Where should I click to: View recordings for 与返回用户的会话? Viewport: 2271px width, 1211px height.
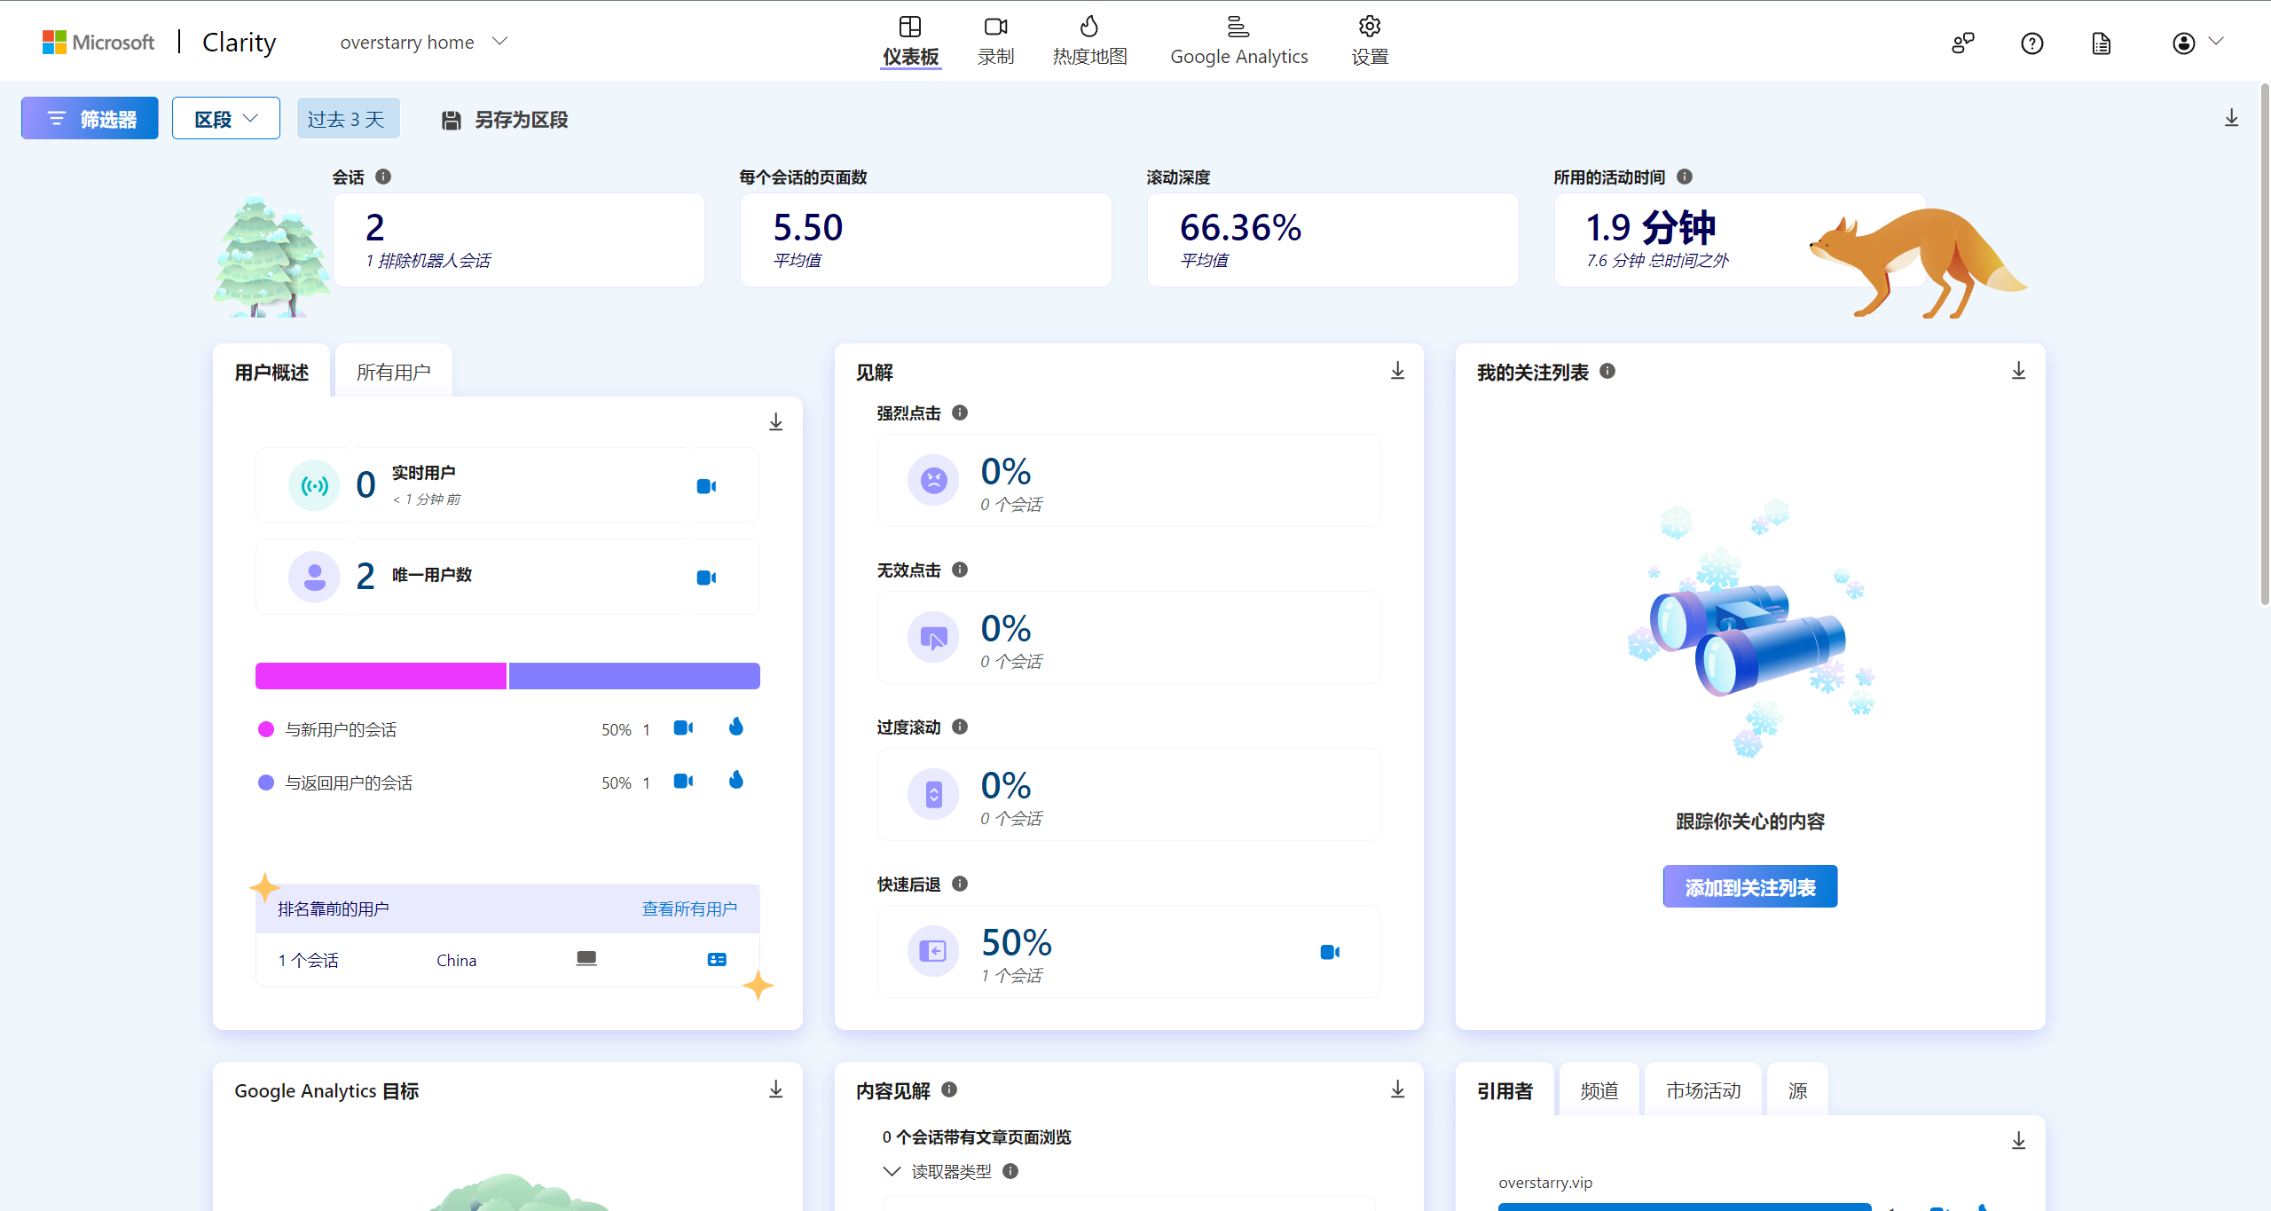point(683,782)
